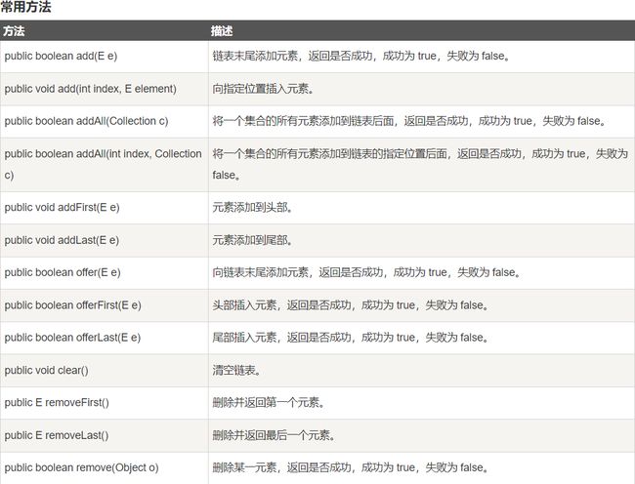Screen dimensions: 635x484
Task: Click description 将一个集合的所有元素添加到链表后面
Action: tap(409, 121)
